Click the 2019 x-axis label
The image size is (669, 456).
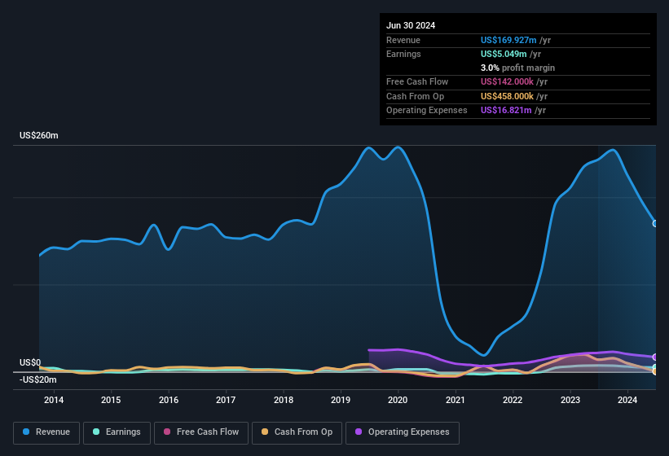pos(341,400)
